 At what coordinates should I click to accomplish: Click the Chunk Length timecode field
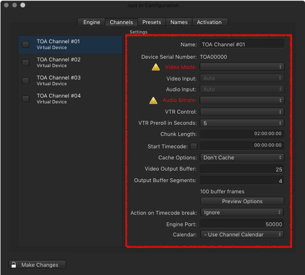242,134
